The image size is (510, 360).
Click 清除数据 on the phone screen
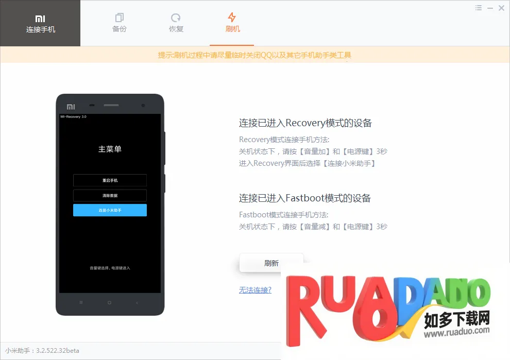point(110,196)
